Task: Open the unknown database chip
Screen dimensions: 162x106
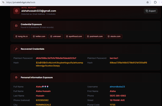Action: click(x=56, y=37)
